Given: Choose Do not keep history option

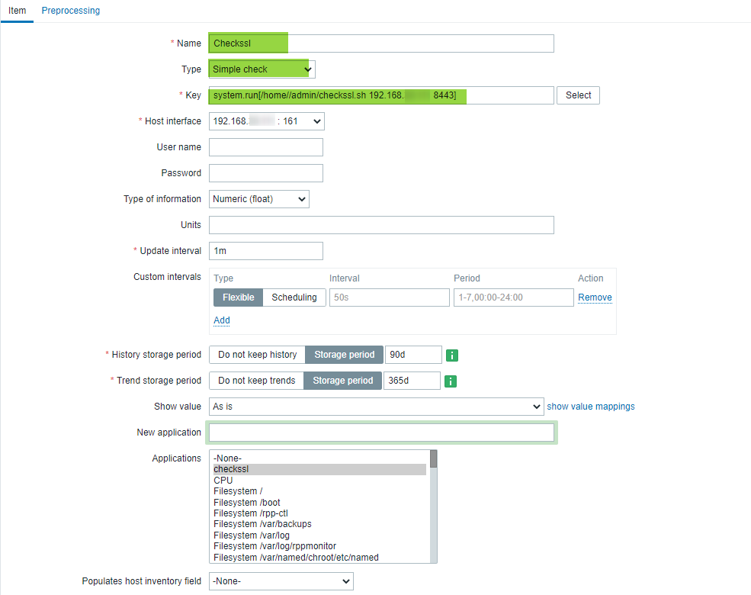Looking at the screenshot, I should (x=257, y=355).
